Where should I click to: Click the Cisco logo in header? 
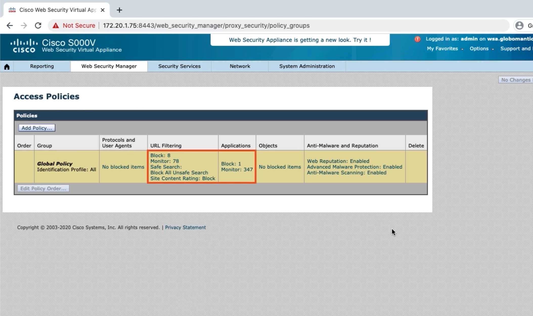click(24, 46)
